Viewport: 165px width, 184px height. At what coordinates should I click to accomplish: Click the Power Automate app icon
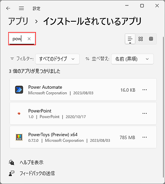click(19, 90)
